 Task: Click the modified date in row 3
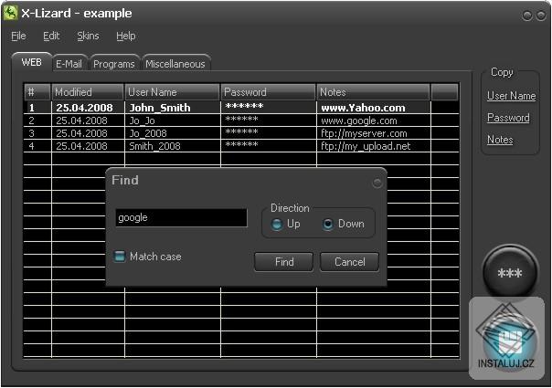click(88, 133)
